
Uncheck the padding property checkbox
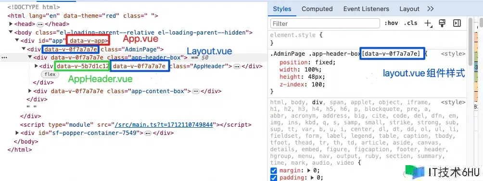pyautogui.click(x=273, y=178)
